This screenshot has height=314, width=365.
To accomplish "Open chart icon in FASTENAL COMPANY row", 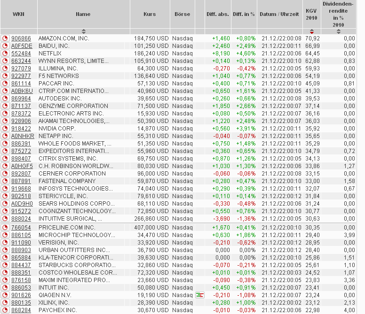I will pos(5,181).
